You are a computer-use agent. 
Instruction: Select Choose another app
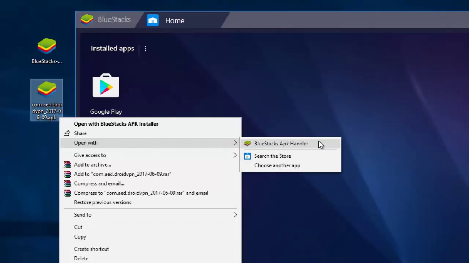pos(290,165)
